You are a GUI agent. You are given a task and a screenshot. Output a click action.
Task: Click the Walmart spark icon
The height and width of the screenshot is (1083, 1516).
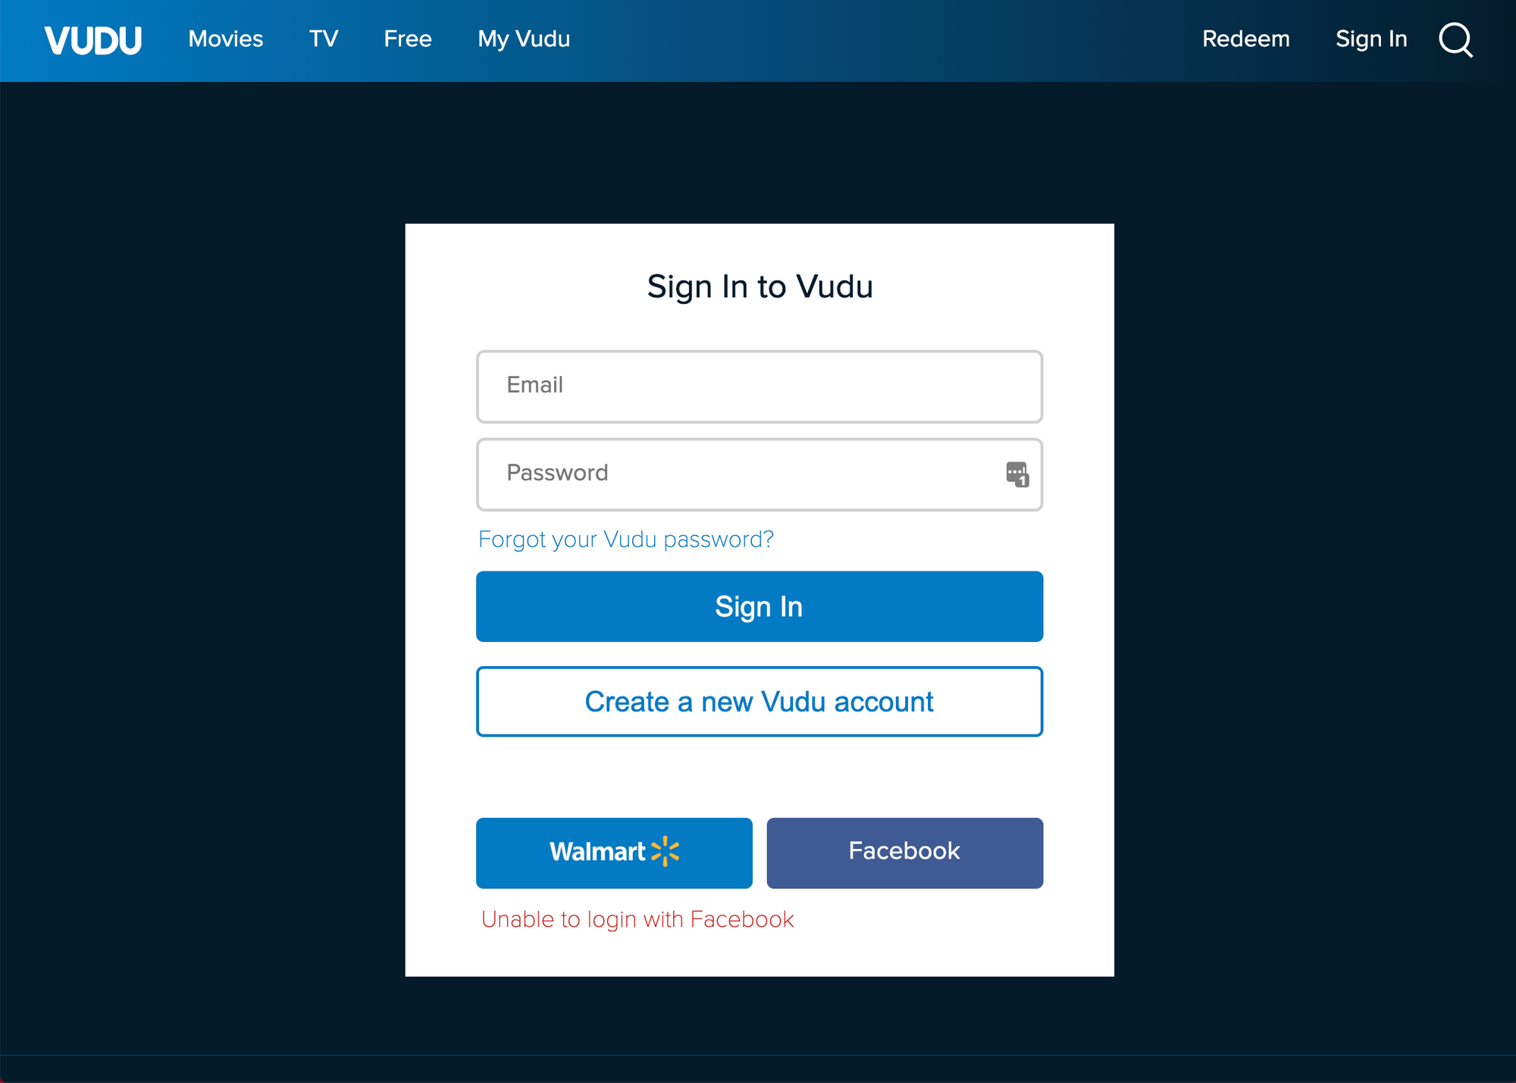click(666, 851)
